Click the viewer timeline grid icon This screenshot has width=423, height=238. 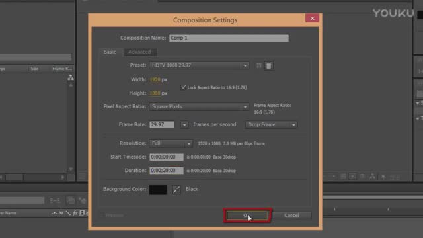coord(395,177)
